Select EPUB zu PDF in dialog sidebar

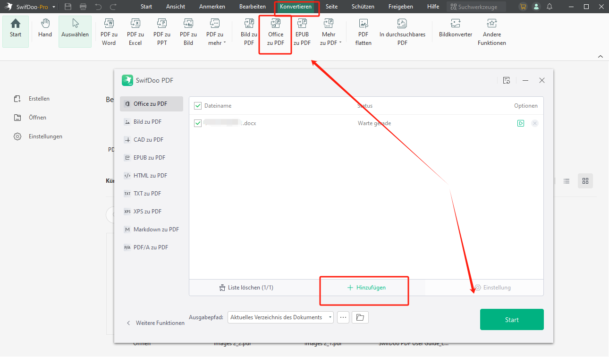[x=152, y=158]
